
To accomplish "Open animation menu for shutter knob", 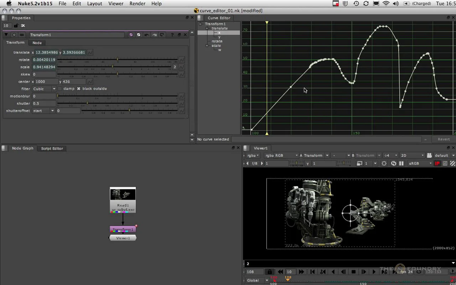I will 182,103.
